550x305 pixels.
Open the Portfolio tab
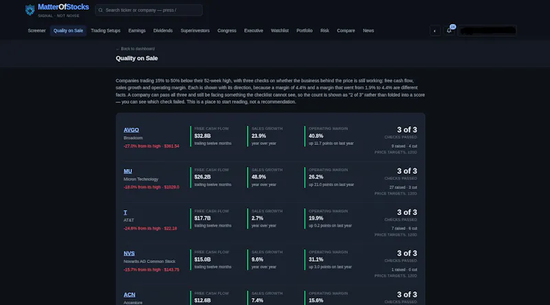pyautogui.click(x=305, y=30)
